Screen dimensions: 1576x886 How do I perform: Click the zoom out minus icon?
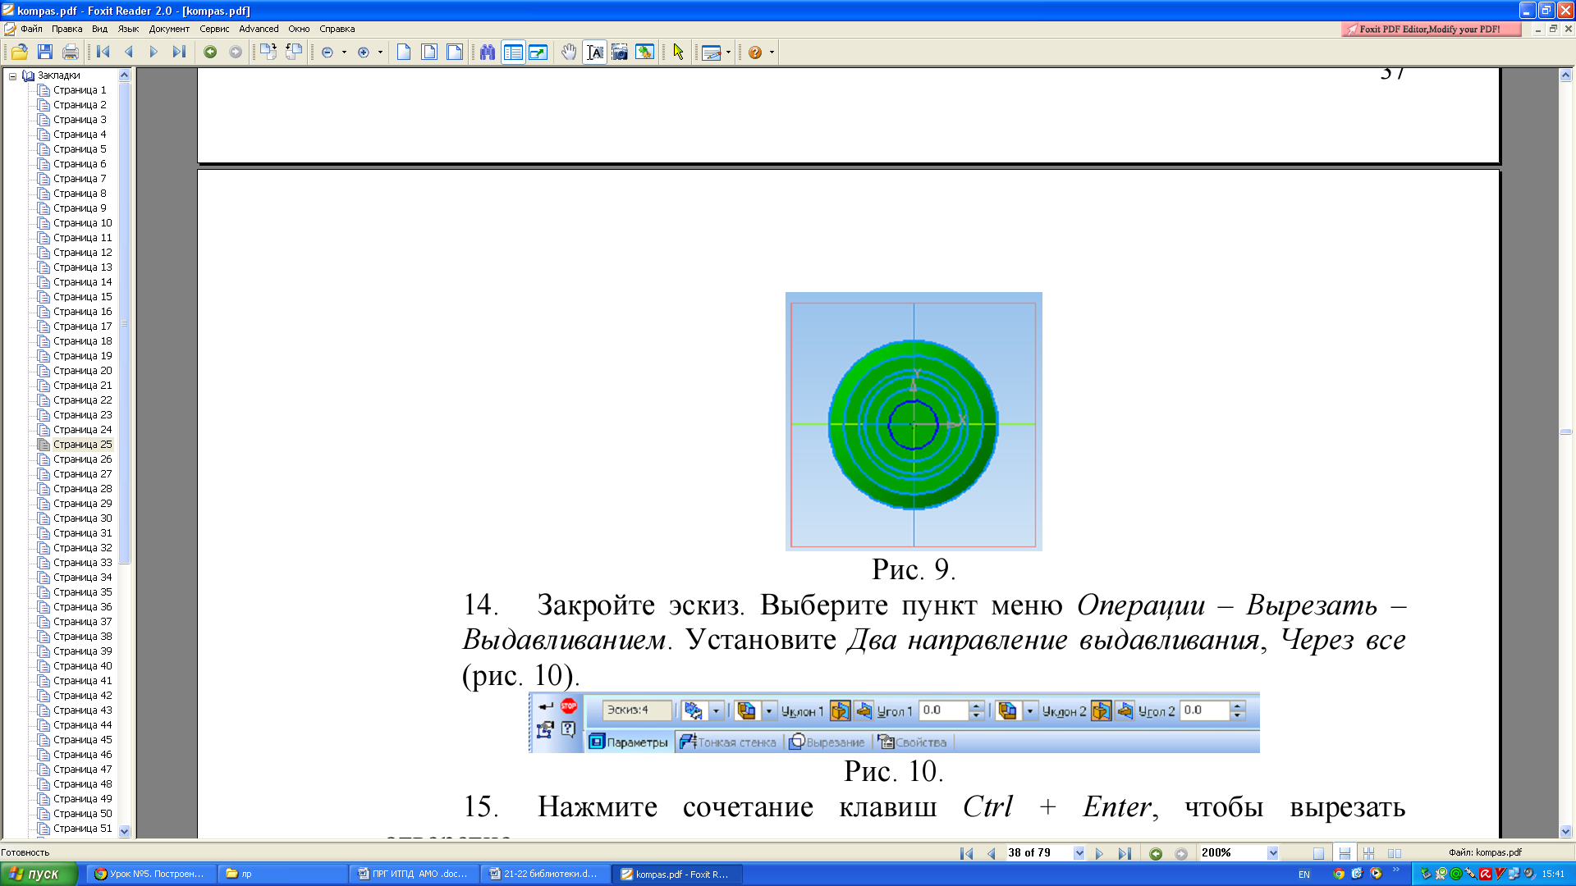[328, 53]
